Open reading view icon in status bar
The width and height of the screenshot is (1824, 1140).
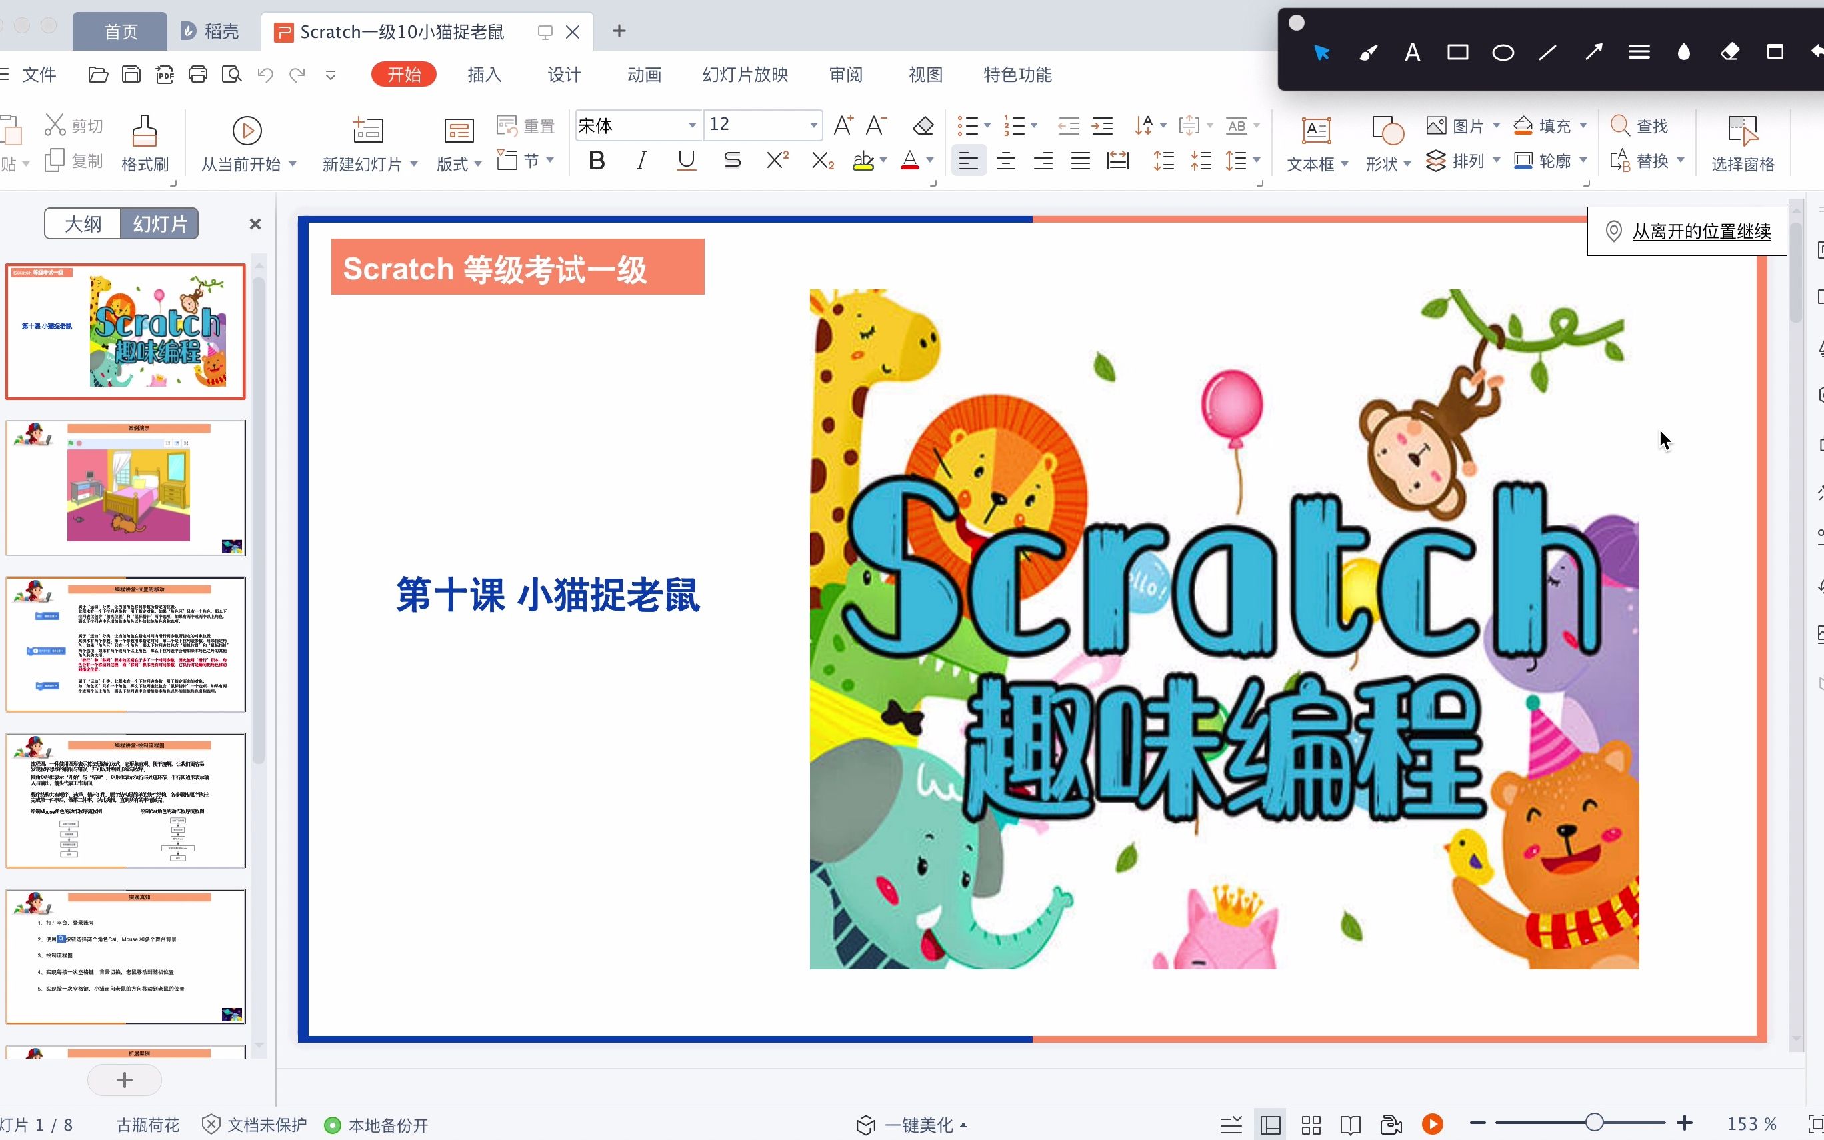pos(1351,1125)
